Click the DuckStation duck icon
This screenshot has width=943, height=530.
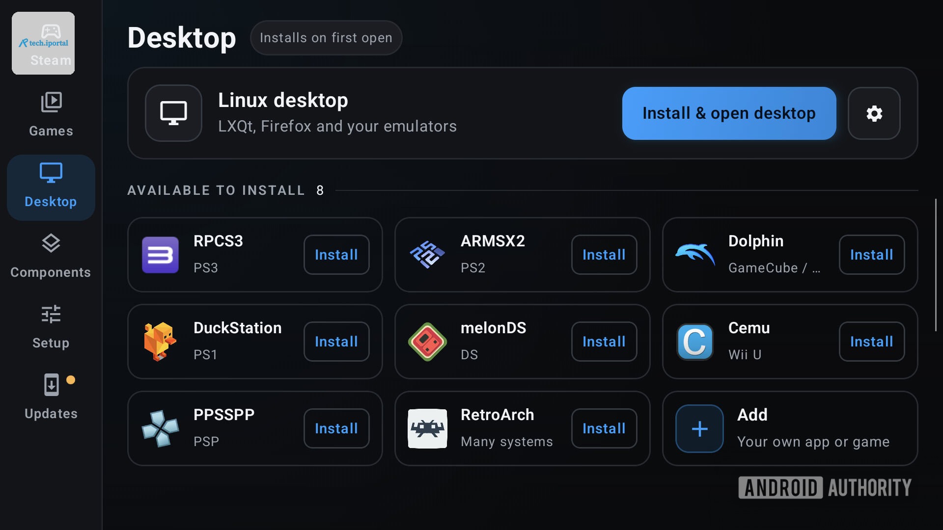point(160,342)
